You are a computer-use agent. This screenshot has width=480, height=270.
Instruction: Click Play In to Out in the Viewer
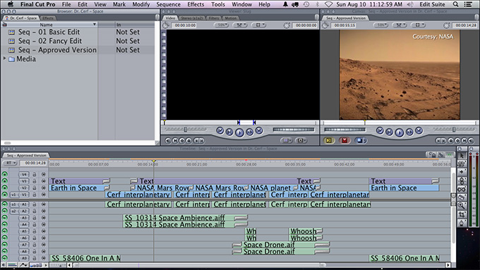coord(229,132)
